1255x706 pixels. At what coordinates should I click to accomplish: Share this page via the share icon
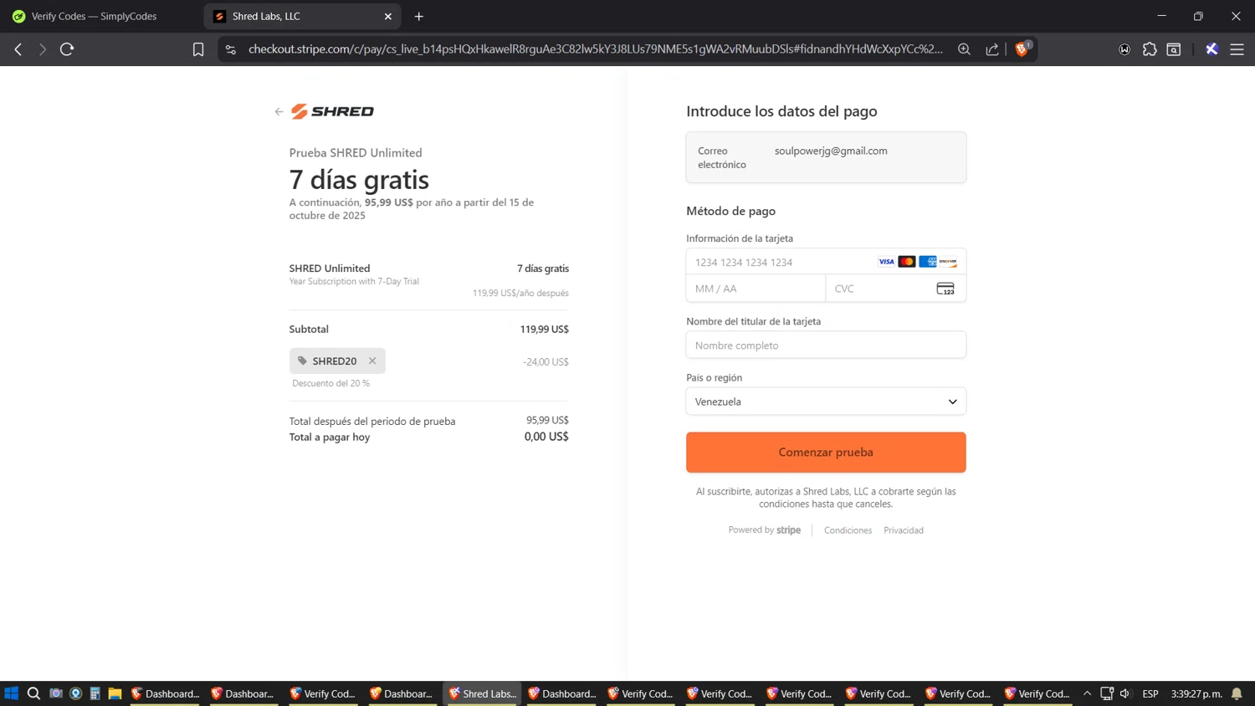point(992,49)
